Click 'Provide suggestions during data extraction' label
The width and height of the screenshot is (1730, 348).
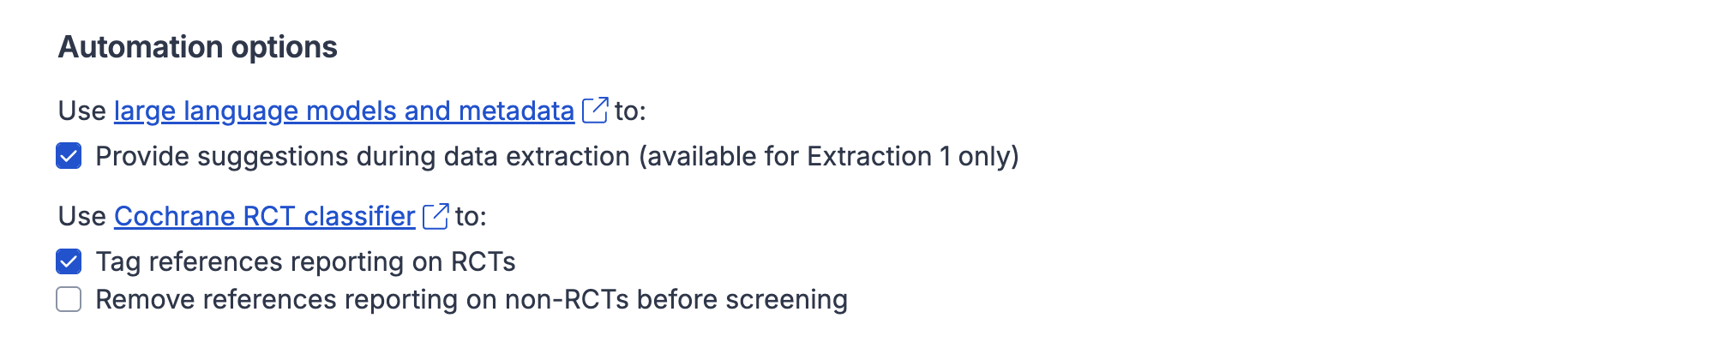[363, 157]
